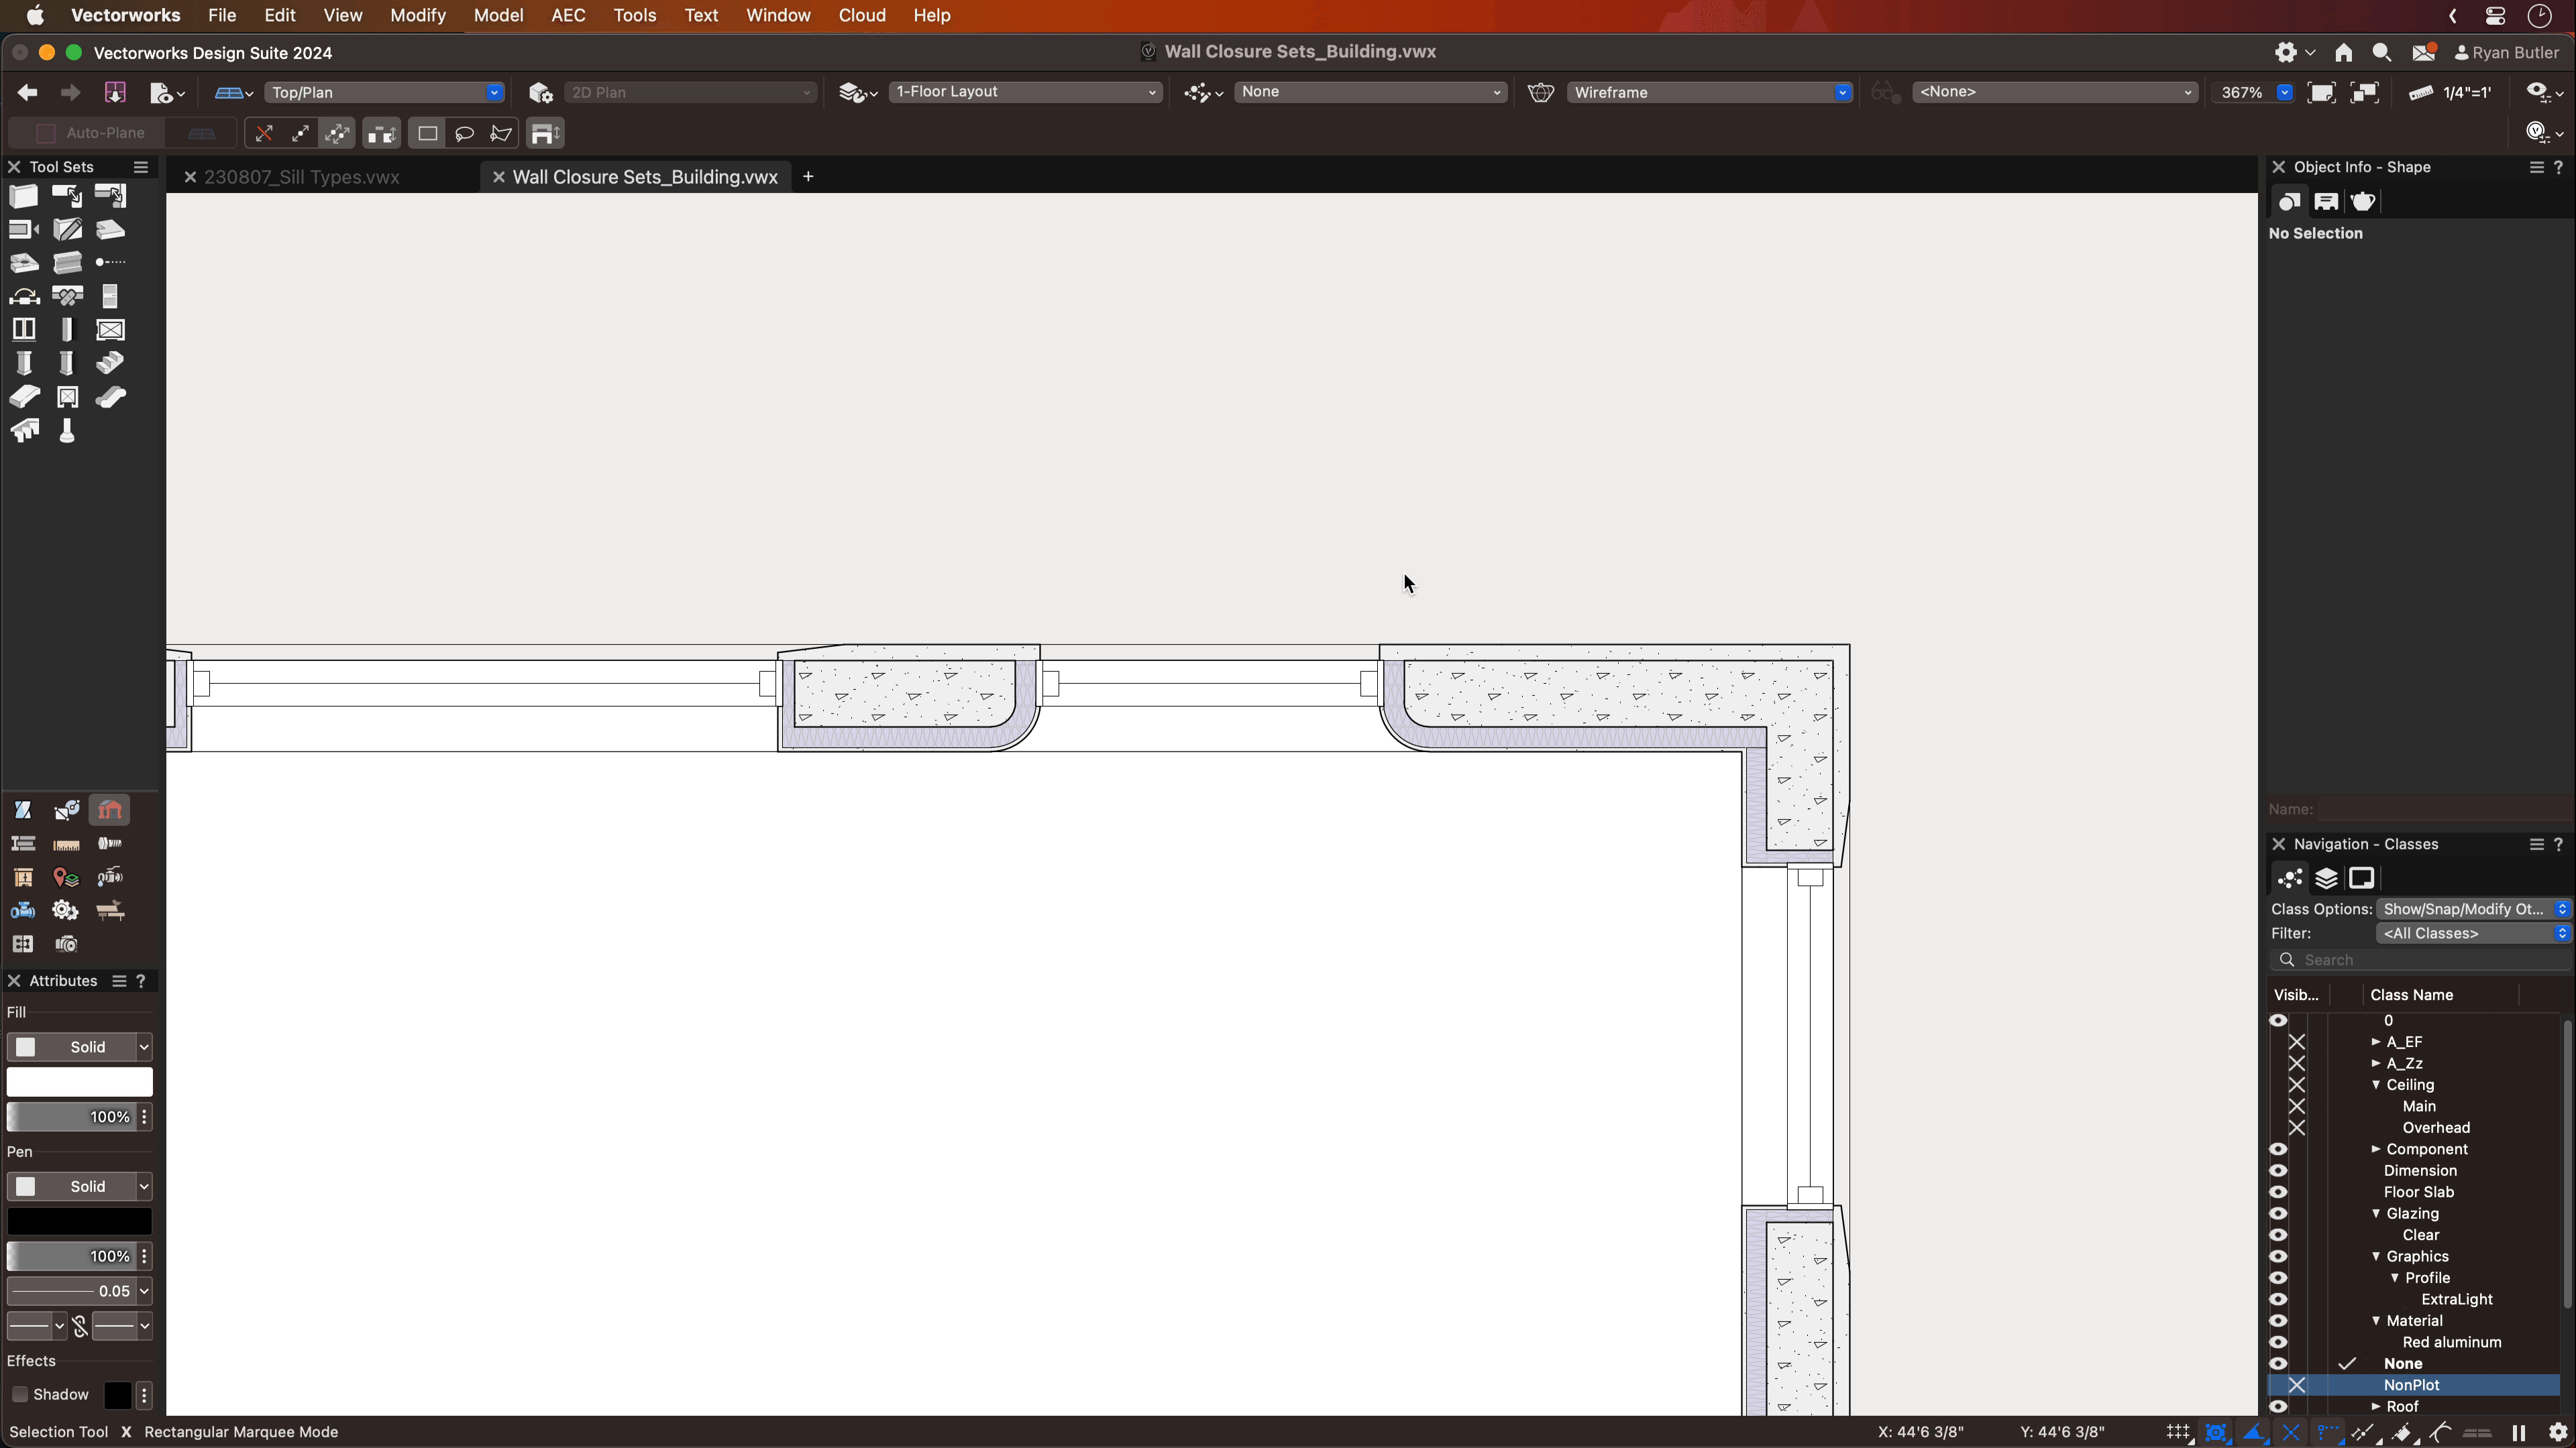Open the Class Options dropdown
This screenshot has height=1448, width=2576.
2473,910
